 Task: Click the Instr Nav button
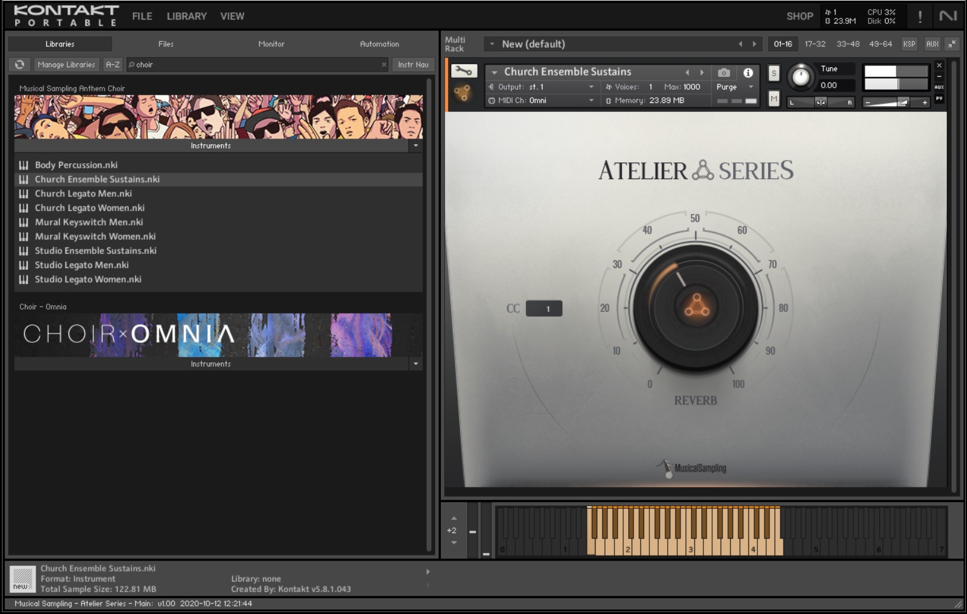(413, 65)
